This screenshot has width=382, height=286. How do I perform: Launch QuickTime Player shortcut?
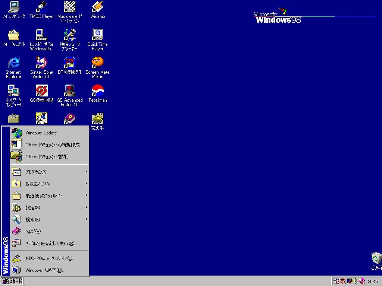(x=97, y=39)
